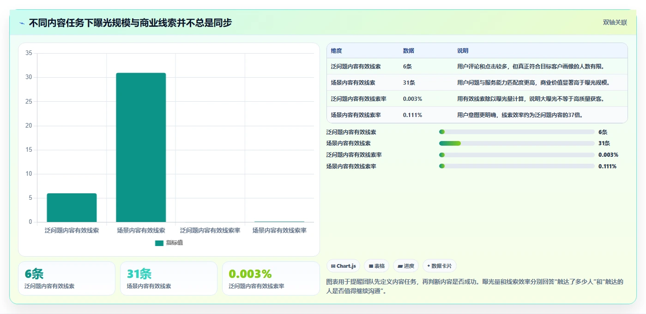Image resolution: width=646 pixels, height=314 pixels.
Task: Click the 双轴关联 tag in the header
Action: click(x=615, y=22)
